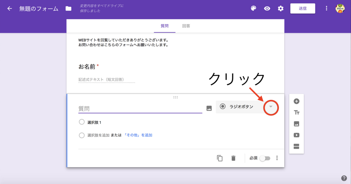Open form settings gear icon
The height and width of the screenshot is (184, 351).
pyautogui.click(x=281, y=9)
